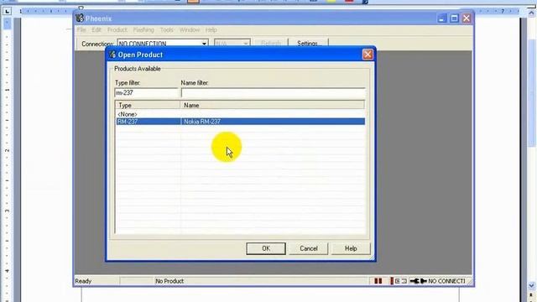The image size is (537, 302).
Task: Click the ruler tab selector icon
Action: (x=8, y=11)
